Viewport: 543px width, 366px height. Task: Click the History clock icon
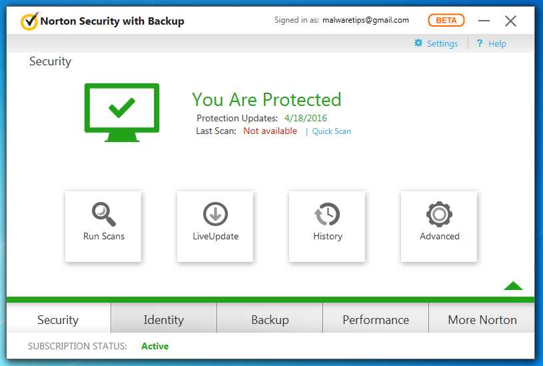click(327, 214)
